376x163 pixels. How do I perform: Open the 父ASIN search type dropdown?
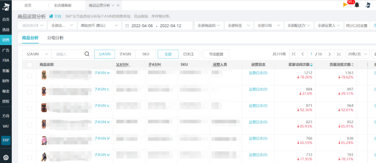(37, 54)
